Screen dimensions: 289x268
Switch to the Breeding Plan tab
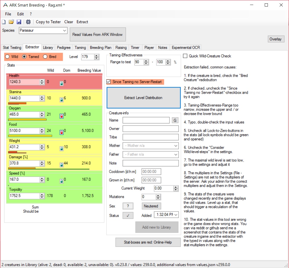(x=101, y=47)
